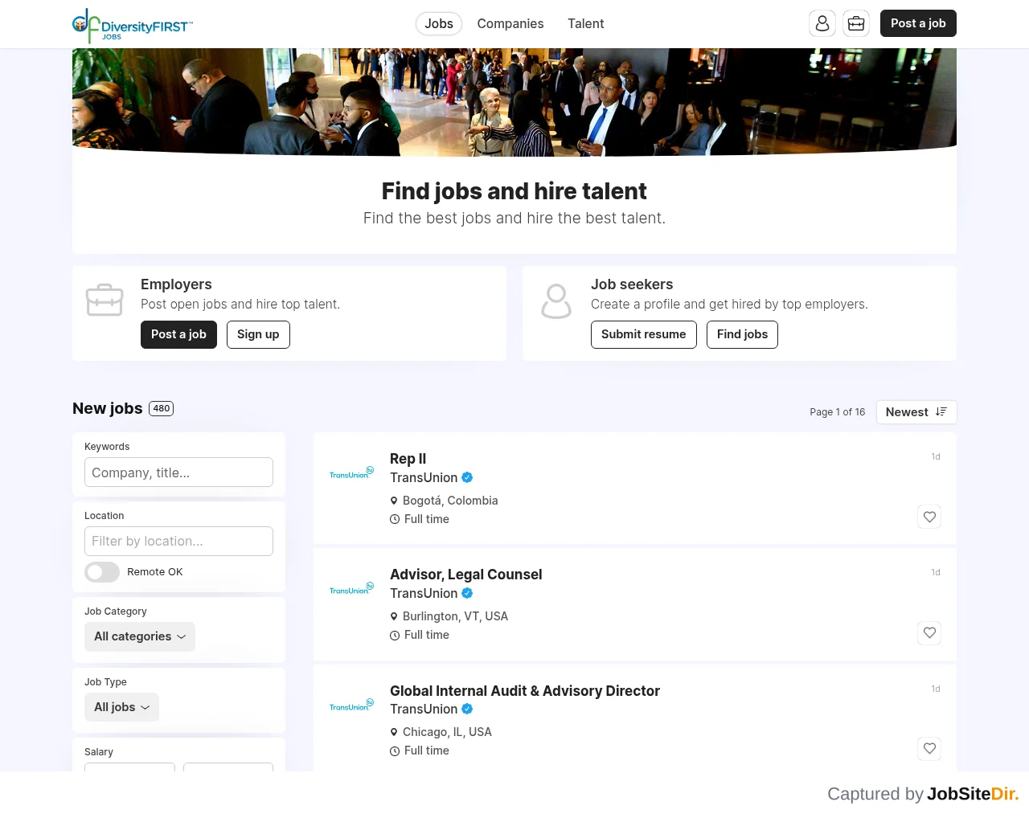
Task: Open Global Internal Audit & Advisory Director
Action: [x=525, y=691]
